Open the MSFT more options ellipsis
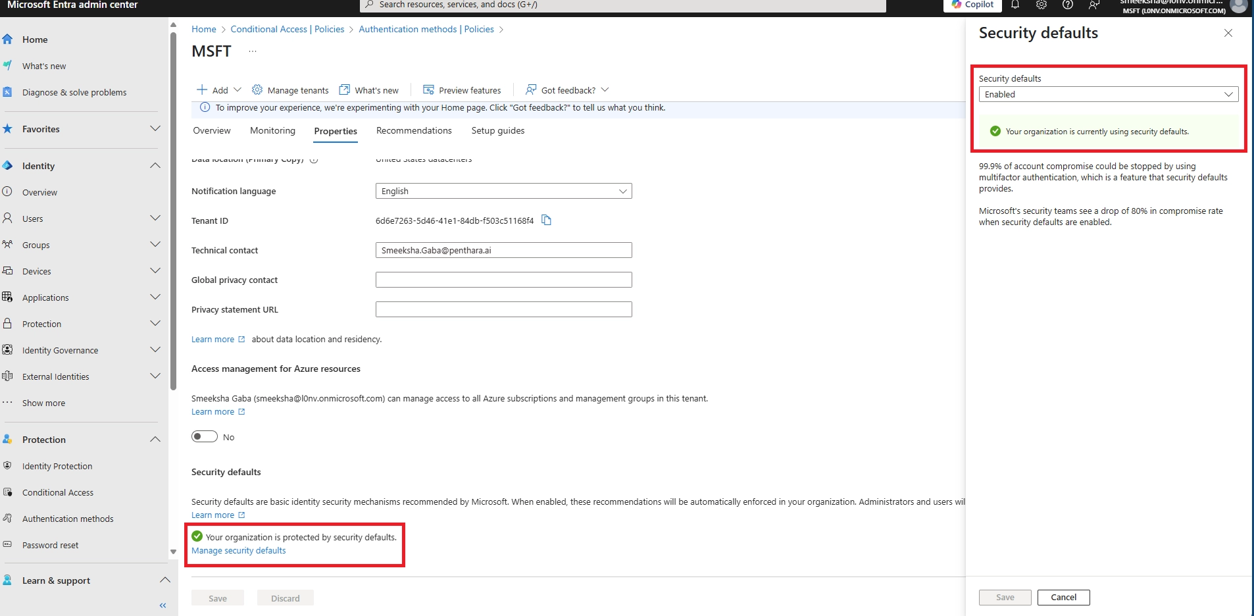Screen dimensions: 1254x616 253,51
